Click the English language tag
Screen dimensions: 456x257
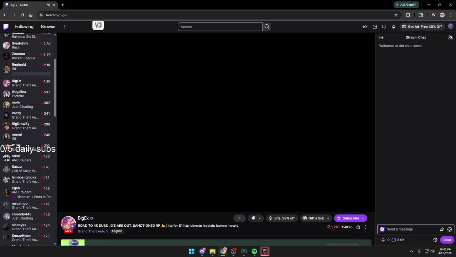[x=117, y=231]
